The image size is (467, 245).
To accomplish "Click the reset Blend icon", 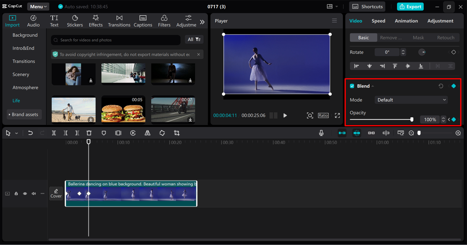I will 441,86.
